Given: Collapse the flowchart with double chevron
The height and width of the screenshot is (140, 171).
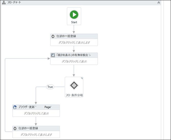Looking at the screenshot, I should [x=159, y=3].
